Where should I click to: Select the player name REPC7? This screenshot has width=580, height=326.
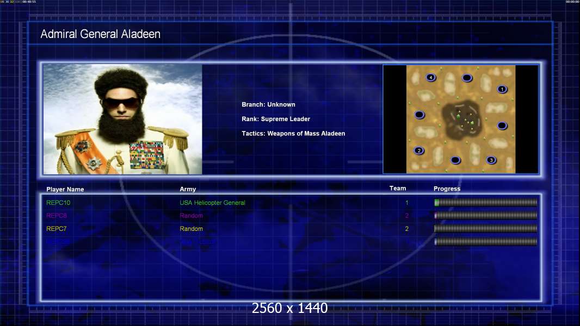coord(56,229)
